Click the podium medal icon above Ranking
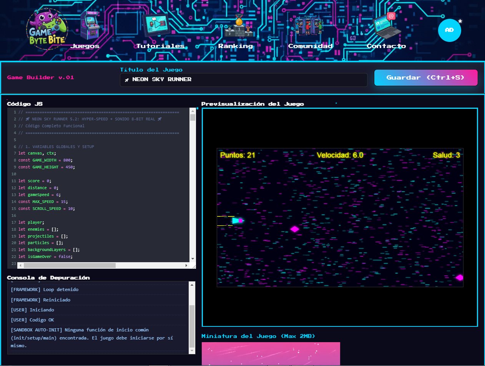 click(239, 25)
